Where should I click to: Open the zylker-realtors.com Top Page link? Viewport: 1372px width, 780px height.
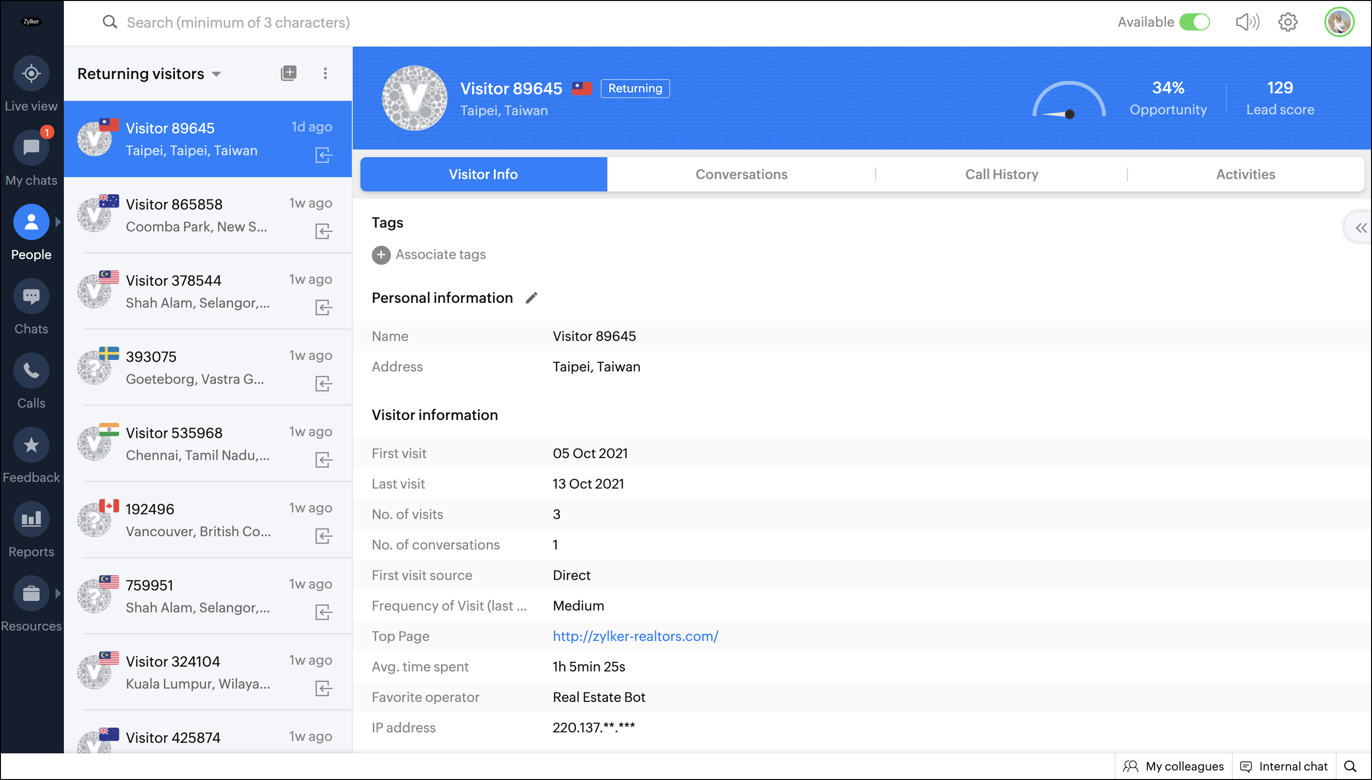click(x=635, y=636)
